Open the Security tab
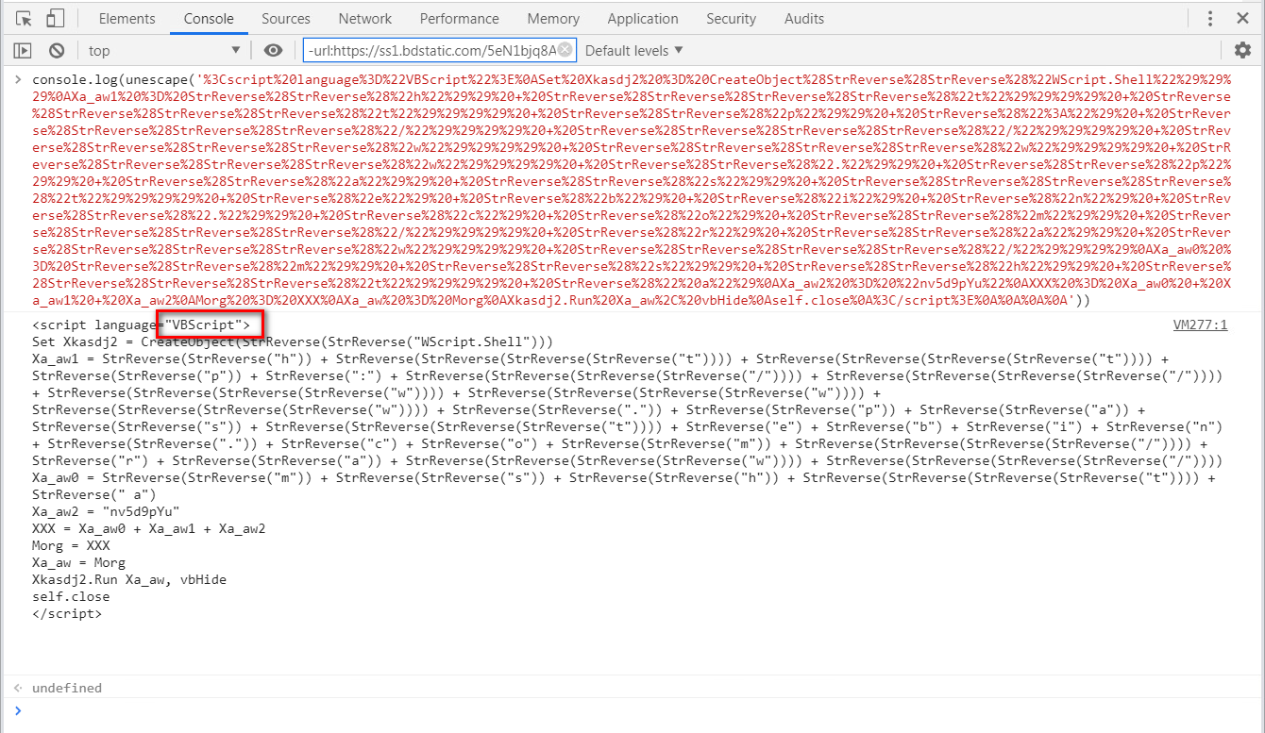 tap(731, 19)
